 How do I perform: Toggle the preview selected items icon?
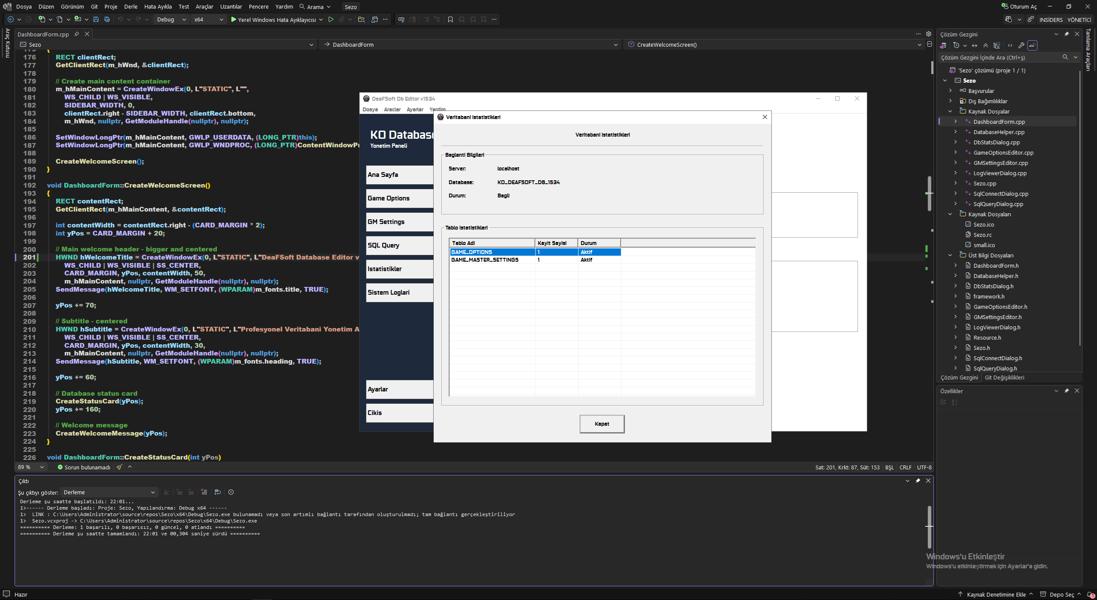[x=1033, y=45]
